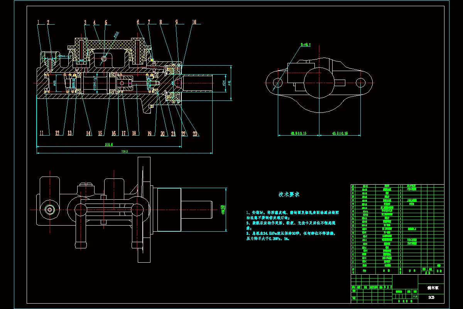Viewport: 463px width, 309px height.
Task: Click part callout number 20
Action: click(x=162, y=133)
